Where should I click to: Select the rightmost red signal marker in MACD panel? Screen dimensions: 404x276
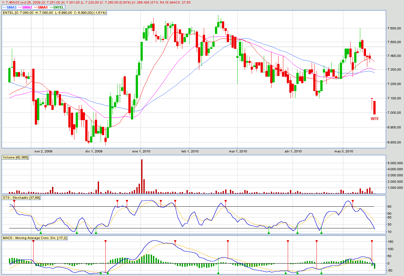point(372,241)
